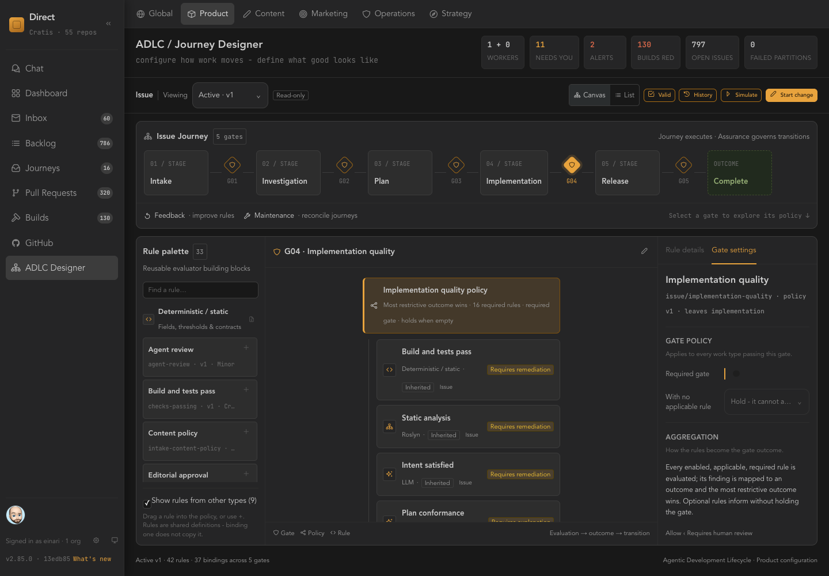Open Pull Requests in the sidebar
829x576 pixels.
pos(62,193)
